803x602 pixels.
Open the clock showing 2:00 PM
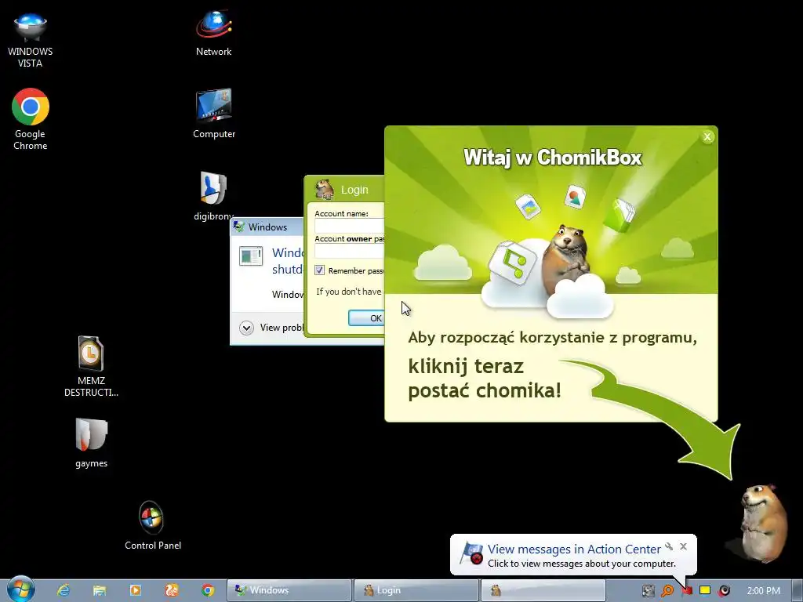[763, 591]
